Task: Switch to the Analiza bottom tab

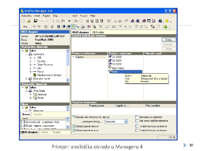Action: pos(44,132)
